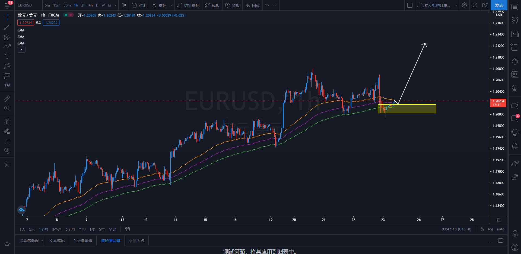Switch to the Pine编辑器 tab
Image resolution: width=521 pixels, height=254 pixels.
click(83, 241)
